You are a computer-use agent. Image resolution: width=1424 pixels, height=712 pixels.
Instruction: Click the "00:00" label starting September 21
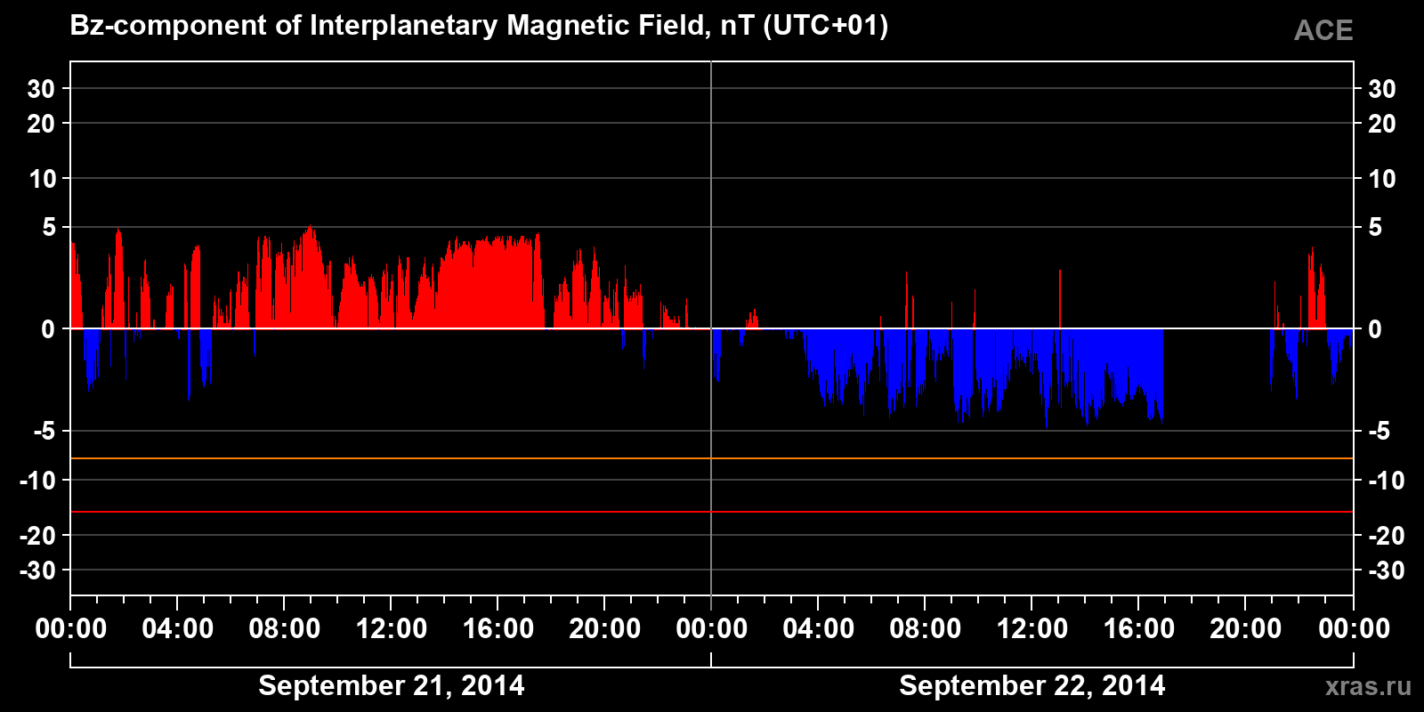click(71, 628)
